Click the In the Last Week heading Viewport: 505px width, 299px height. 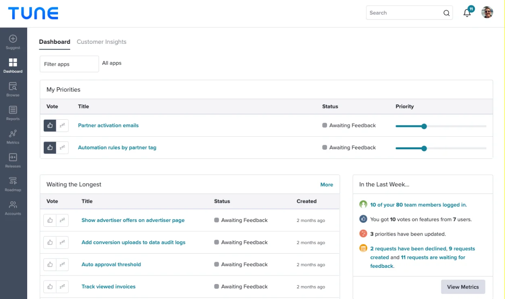[x=384, y=185]
